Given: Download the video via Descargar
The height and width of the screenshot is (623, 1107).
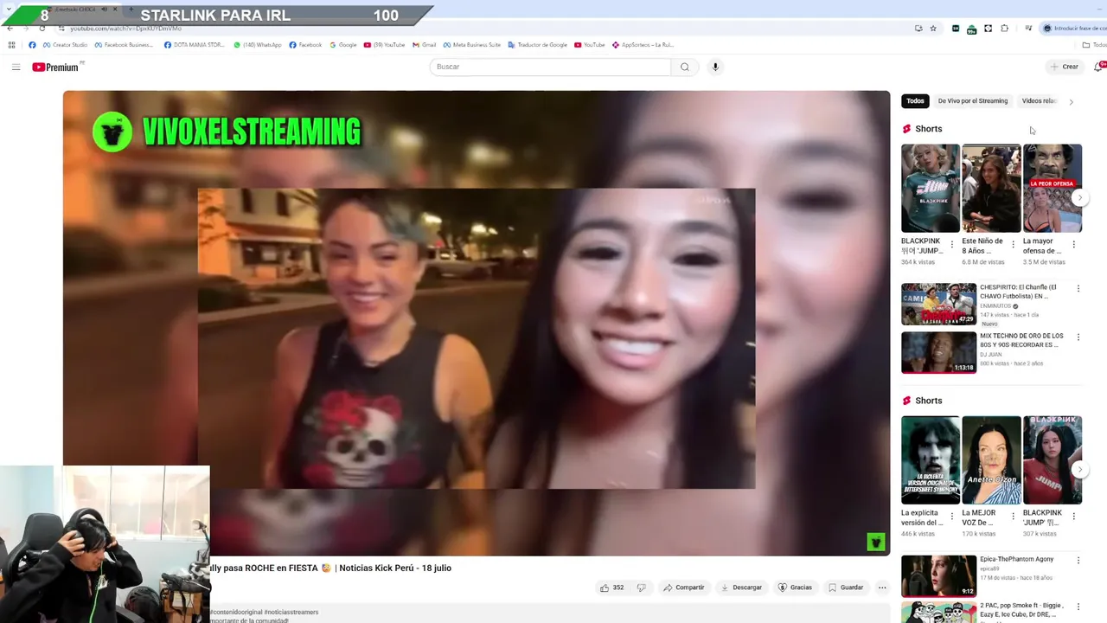Looking at the screenshot, I should point(742,588).
